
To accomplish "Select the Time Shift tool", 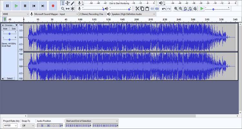I will (x=67, y=9).
